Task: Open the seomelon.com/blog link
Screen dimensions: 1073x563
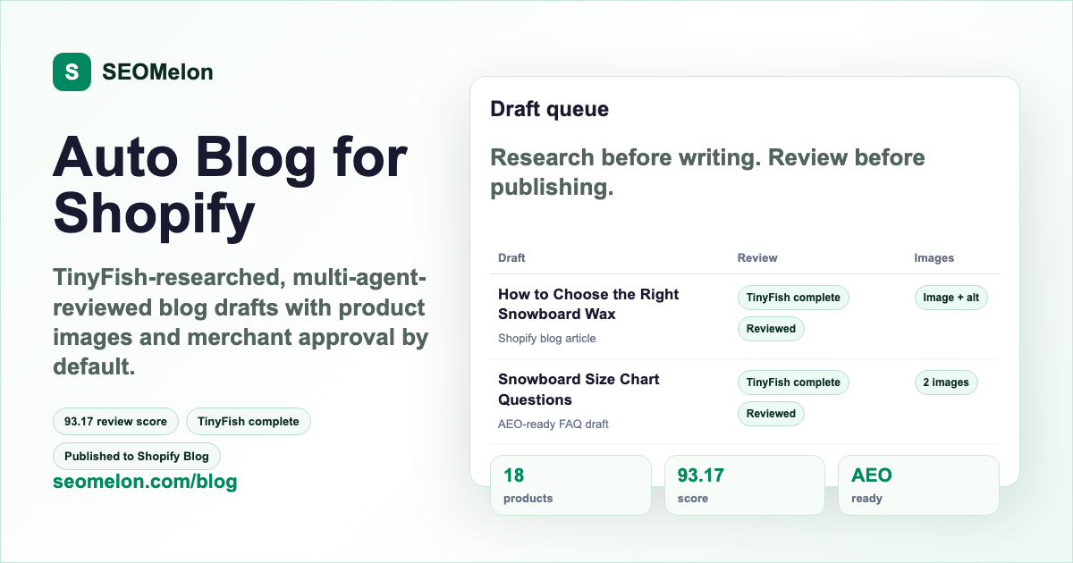Action: click(145, 482)
